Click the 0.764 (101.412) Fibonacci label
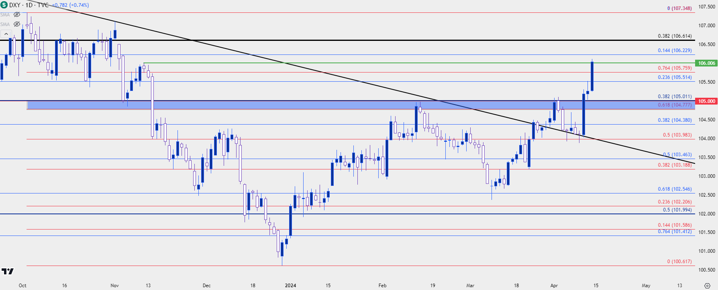The width and height of the screenshot is (718, 290). pos(675,232)
